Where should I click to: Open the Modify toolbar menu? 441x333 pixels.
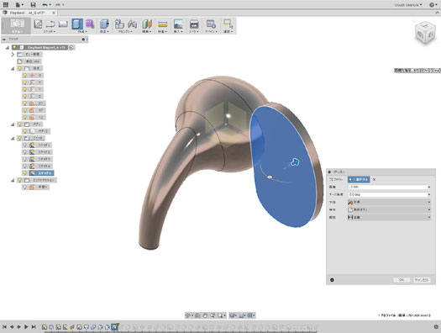click(104, 31)
